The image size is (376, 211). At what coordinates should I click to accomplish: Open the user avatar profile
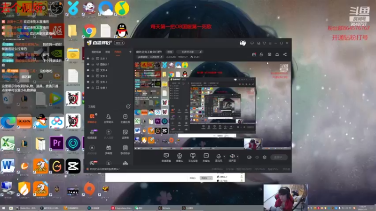pos(243,43)
